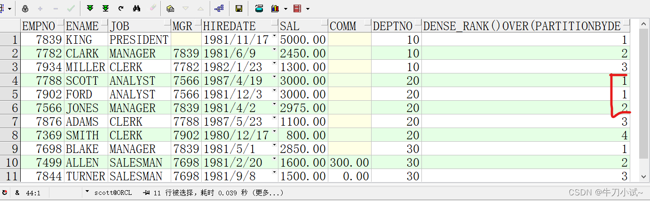Select row number 6 header
Image resolution: width=650 pixels, height=201 pixels.
[x=10, y=108]
